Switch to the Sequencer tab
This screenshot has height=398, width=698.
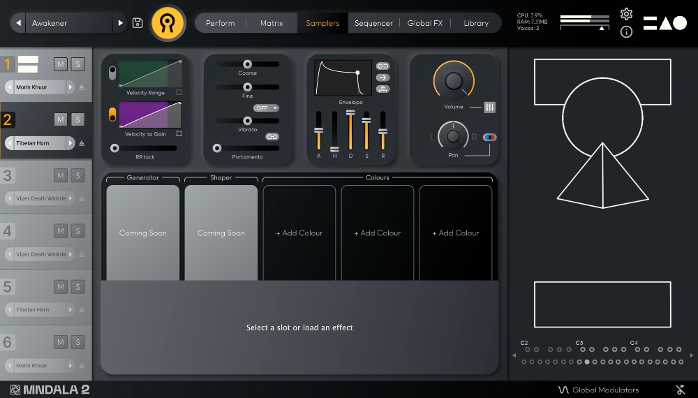tap(373, 23)
